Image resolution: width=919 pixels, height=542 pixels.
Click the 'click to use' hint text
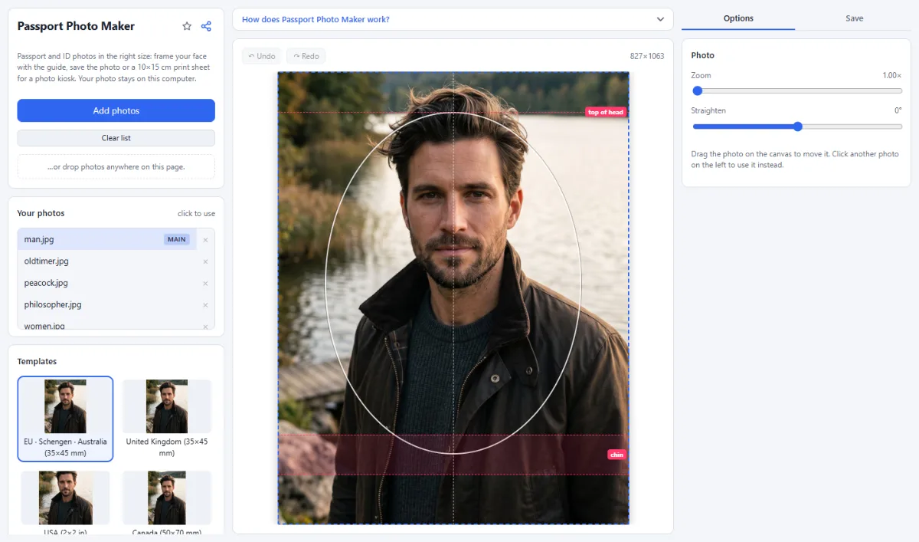click(196, 213)
